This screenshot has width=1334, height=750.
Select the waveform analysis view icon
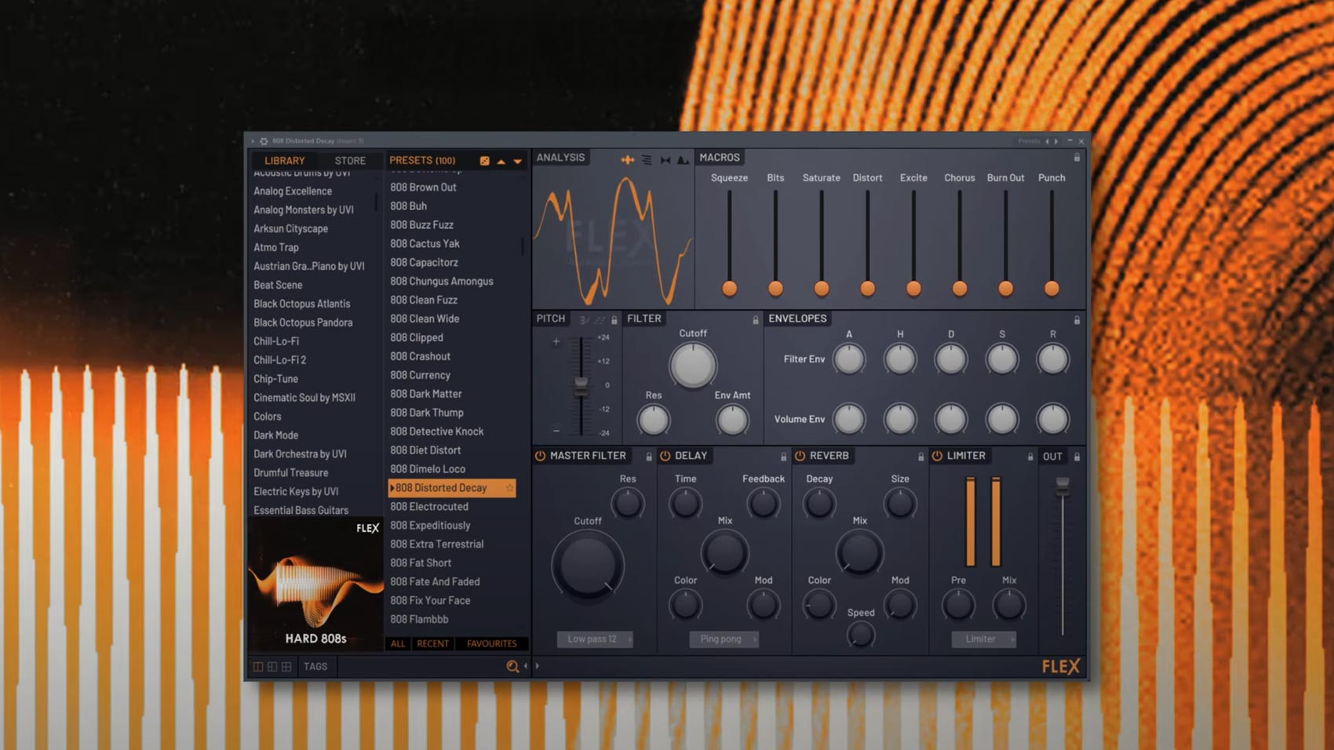(x=627, y=160)
